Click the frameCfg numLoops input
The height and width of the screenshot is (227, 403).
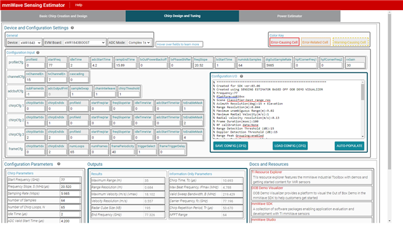pyautogui.click(x=79, y=152)
